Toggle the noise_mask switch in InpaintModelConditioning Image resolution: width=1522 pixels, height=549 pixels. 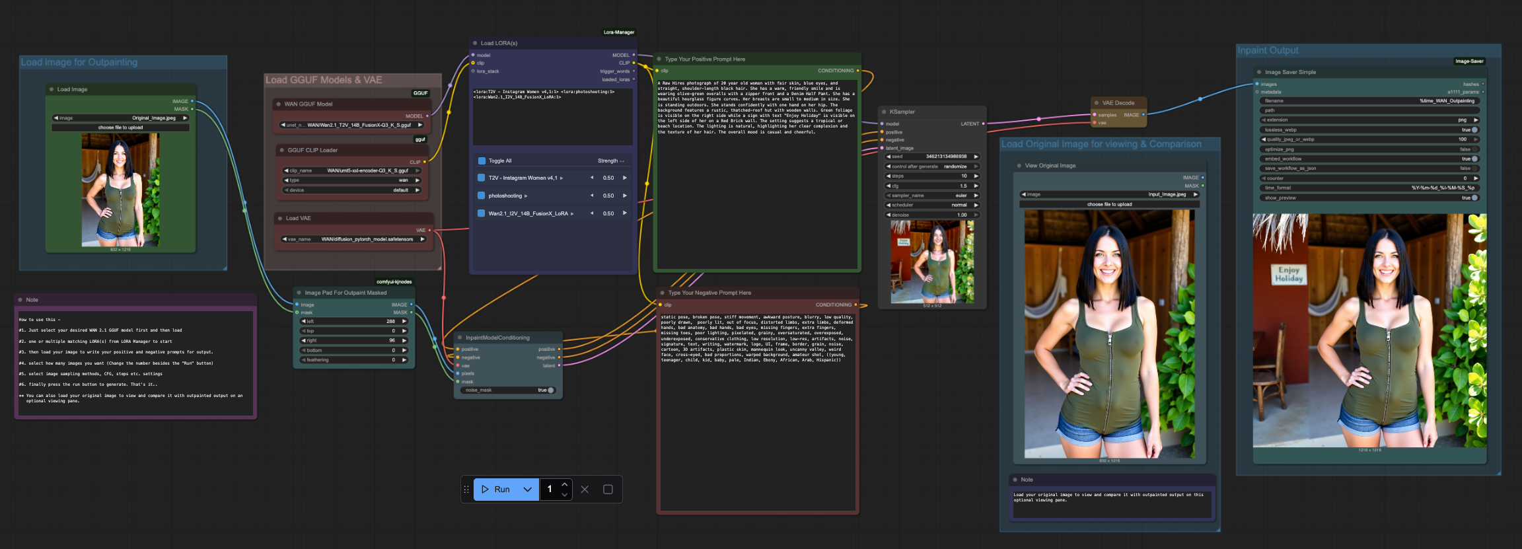click(x=550, y=390)
